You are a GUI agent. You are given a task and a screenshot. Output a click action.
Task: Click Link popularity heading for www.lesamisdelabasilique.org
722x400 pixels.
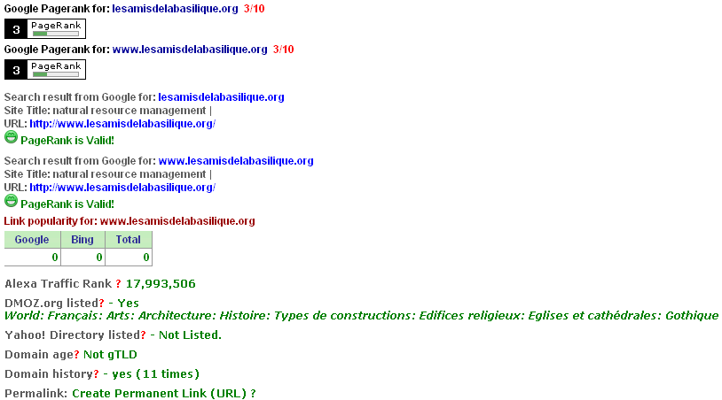coord(129,221)
